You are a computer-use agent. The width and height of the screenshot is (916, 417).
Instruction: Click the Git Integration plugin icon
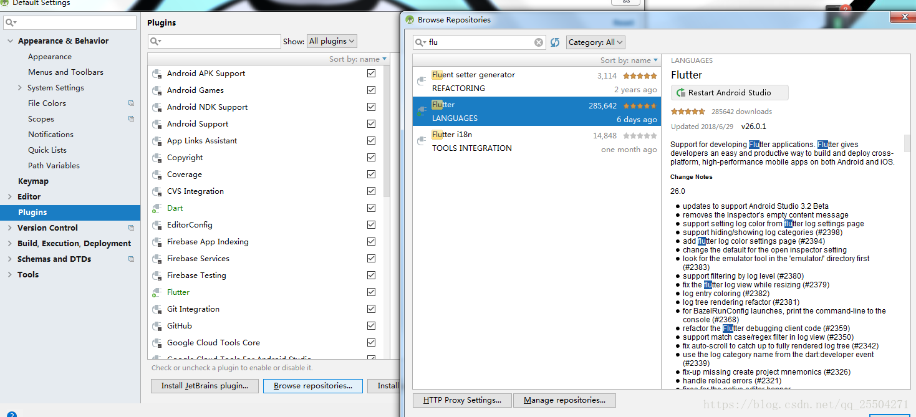point(157,309)
